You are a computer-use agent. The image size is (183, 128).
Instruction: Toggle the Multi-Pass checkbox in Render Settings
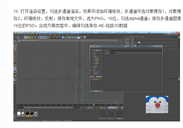point(91,56)
